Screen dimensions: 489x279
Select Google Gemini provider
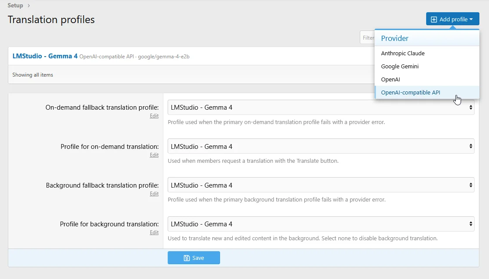[x=427, y=66]
